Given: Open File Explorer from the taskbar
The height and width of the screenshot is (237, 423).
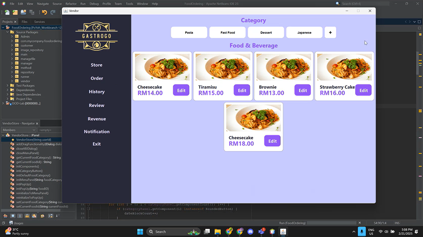Looking at the screenshot, I should (x=218, y=232).
